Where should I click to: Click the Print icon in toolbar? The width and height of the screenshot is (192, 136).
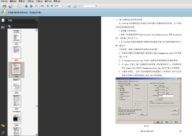click(4, 6)
